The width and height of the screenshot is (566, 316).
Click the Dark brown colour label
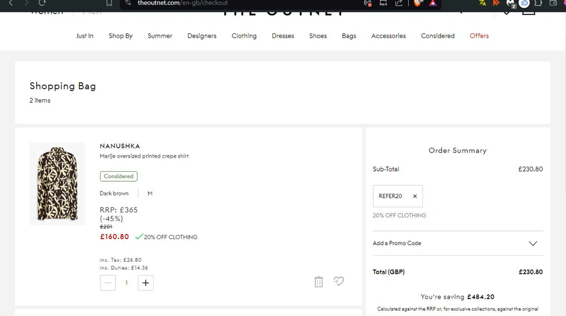(114, 193)
